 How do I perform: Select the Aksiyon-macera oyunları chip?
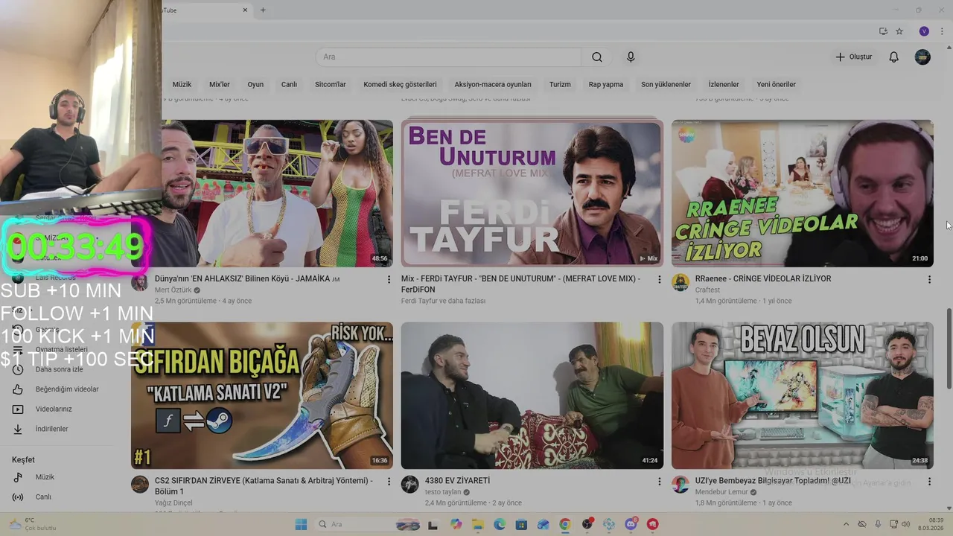pyautogui.click(x=493, y=84)
